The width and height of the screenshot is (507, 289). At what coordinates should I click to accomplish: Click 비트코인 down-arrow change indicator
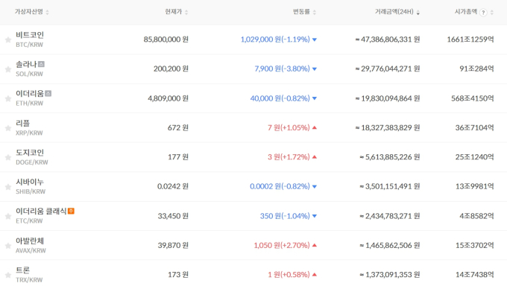315,39
